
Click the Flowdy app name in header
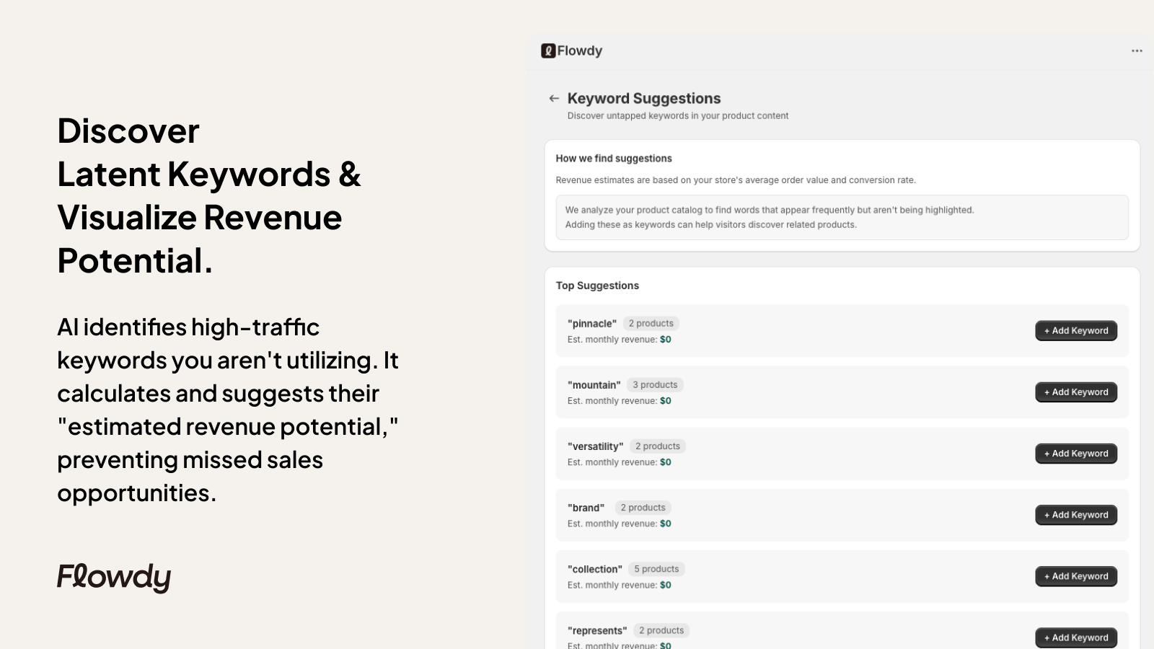coord(579,51)
